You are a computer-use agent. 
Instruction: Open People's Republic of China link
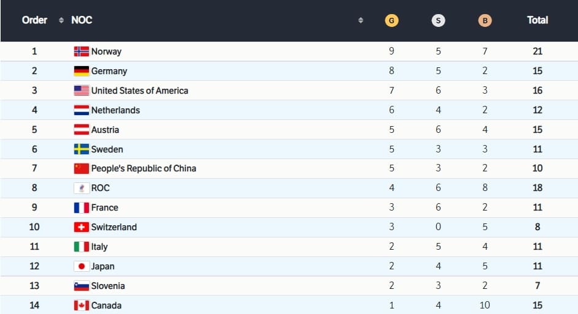pyautogui.click(x=144, y=168)
